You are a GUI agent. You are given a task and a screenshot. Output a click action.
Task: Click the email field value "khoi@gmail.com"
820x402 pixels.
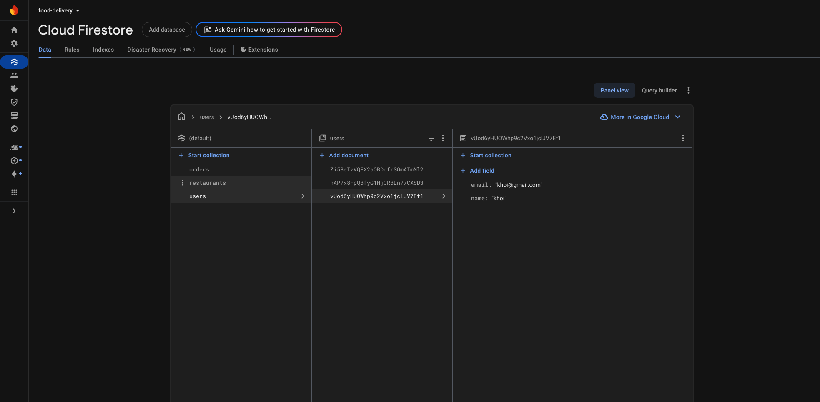pyautogui.click(x=519, y=185)
